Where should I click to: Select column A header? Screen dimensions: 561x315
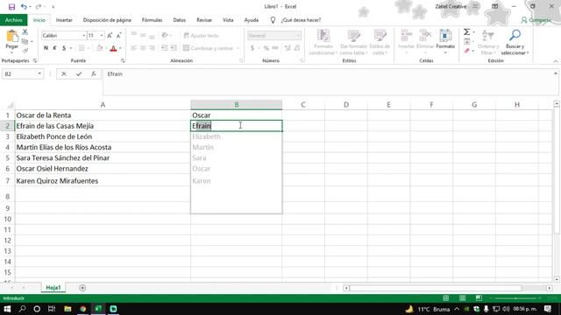click(x=103, y=105)
